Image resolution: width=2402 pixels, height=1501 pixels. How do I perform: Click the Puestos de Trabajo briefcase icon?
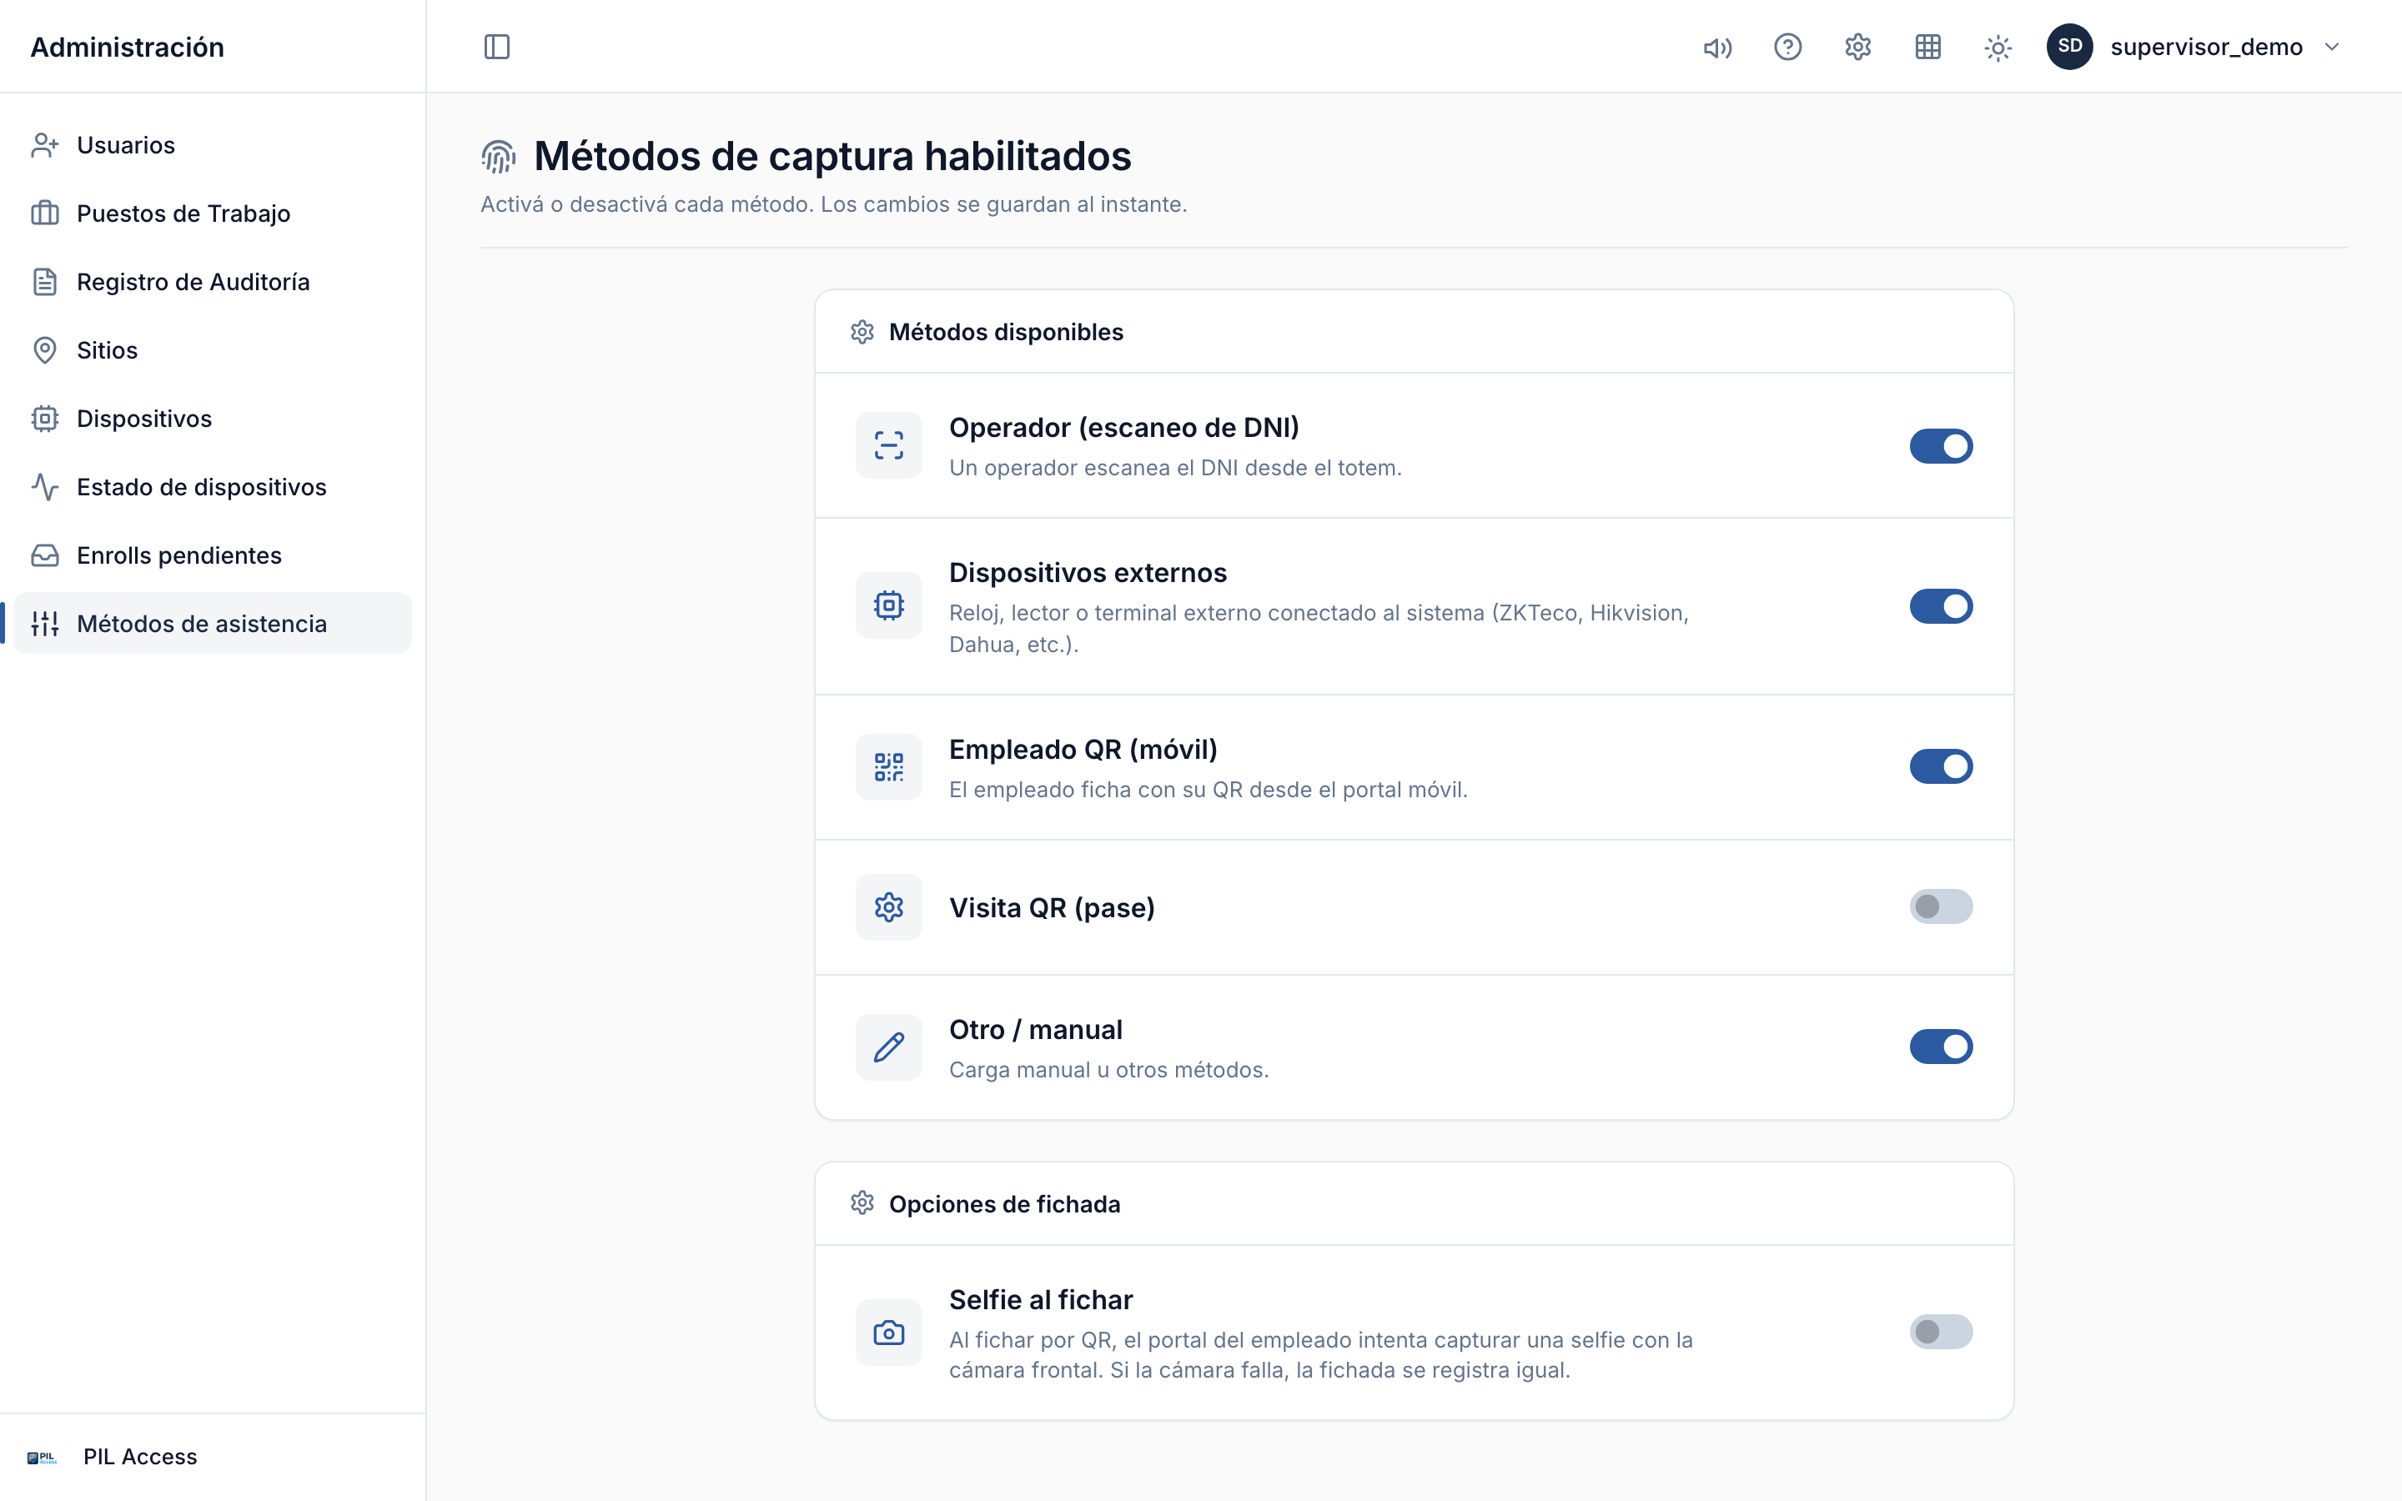[x=45, y=213]
